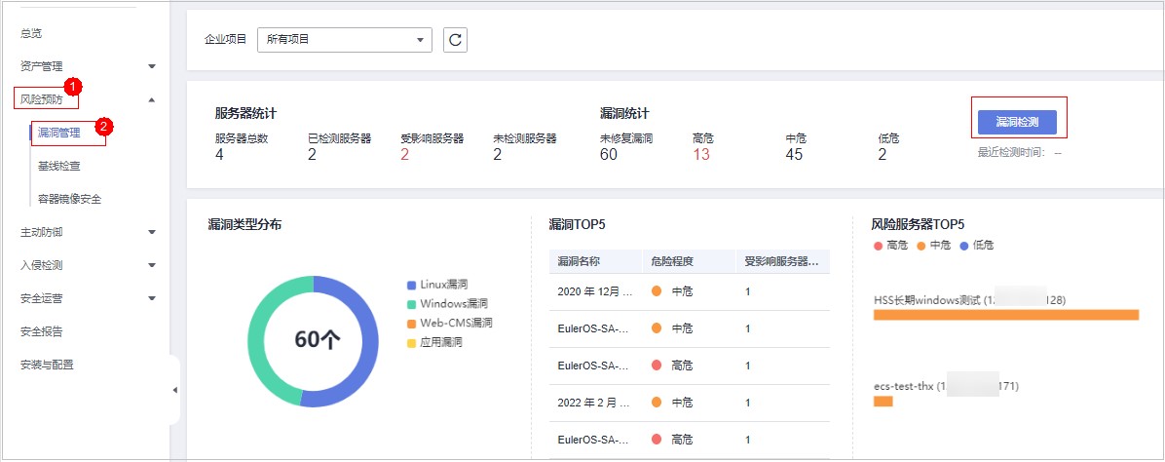The width and height of the screenshot is (1165, 462).
Task: Click the orange bar for HSS长期windows测试
Action: coord(1005,315)
